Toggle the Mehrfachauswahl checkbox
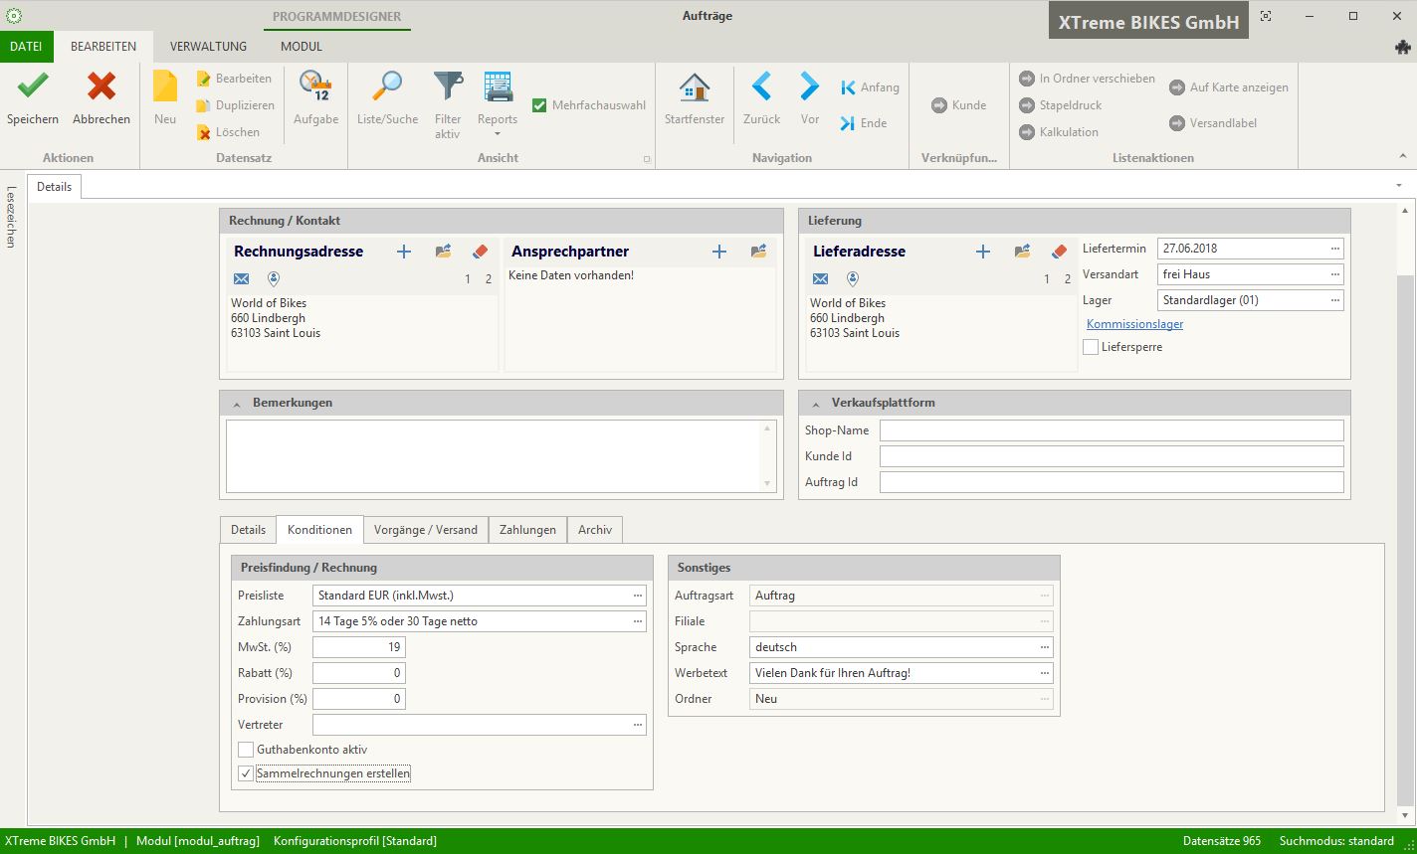 (539, 105)
